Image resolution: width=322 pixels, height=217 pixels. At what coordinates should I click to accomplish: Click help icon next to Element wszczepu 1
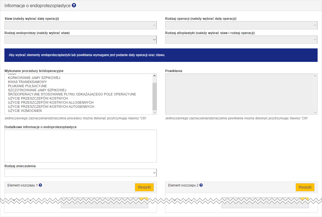click(40, 185)
